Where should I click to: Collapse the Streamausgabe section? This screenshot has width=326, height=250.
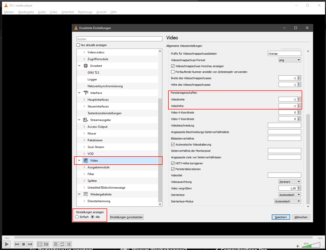[x=79, y=120]
